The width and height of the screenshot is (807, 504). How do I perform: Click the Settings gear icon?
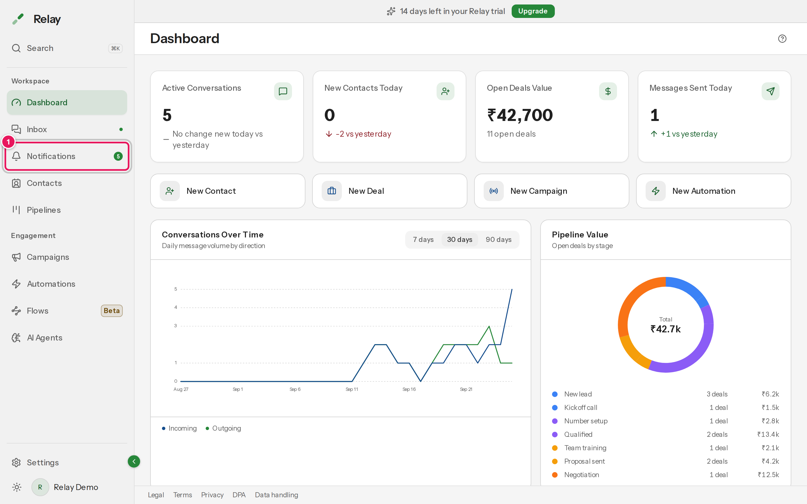click(x=16, y=463)
